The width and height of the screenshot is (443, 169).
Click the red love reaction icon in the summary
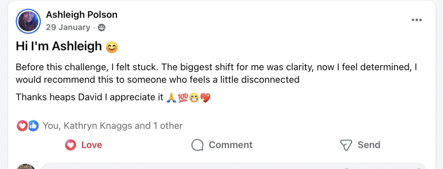(22, 126)
